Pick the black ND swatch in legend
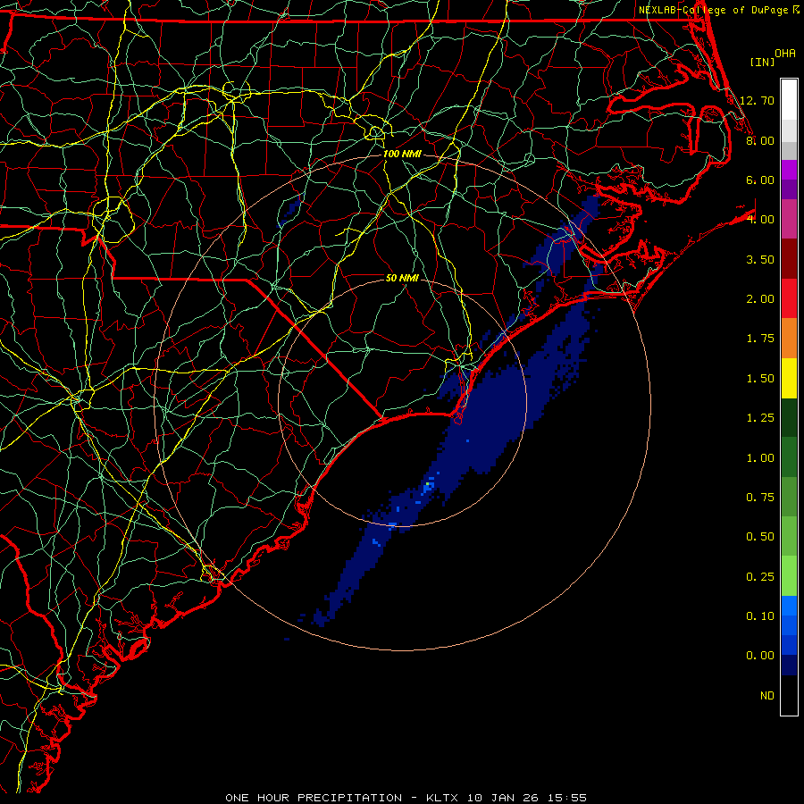 tap(789, 695)
